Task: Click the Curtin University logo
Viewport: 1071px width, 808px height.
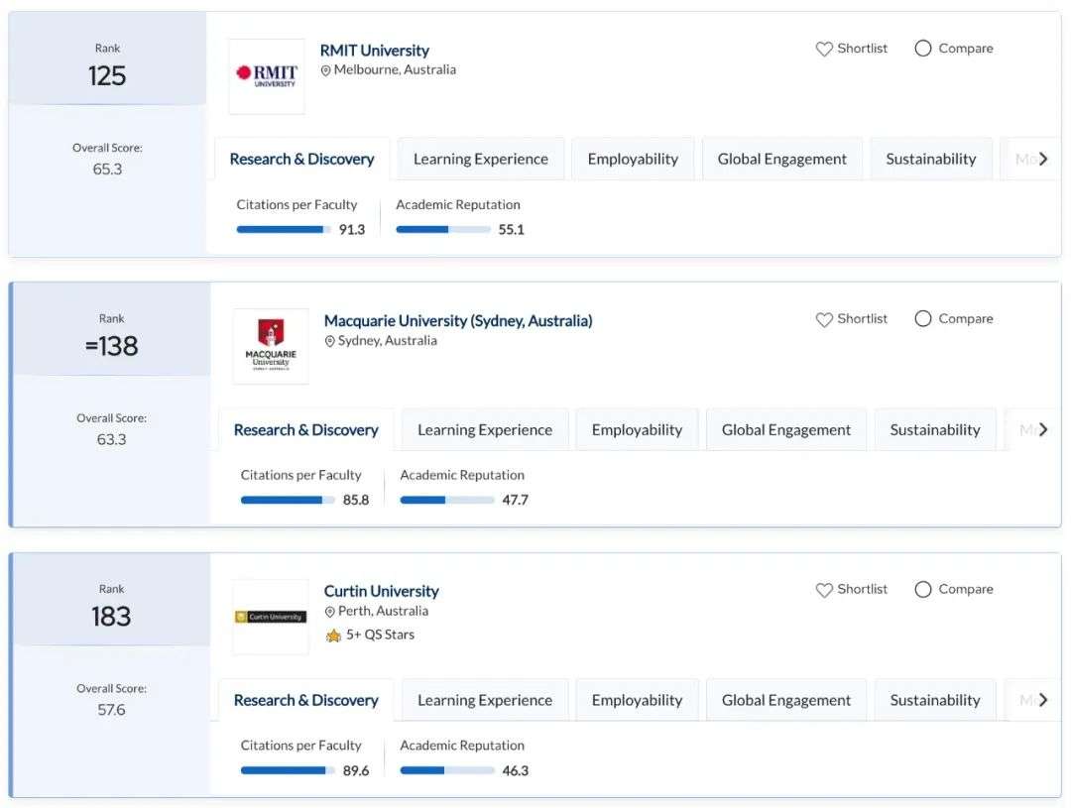Action: click(271, 617)
